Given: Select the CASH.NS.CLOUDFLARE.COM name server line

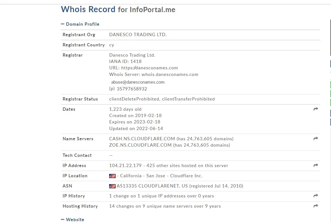Looking at the screenshot, I should (171, 139).
